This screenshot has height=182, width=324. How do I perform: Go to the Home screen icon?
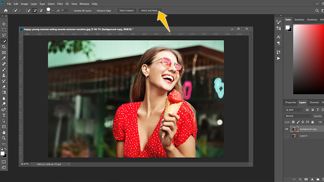[x=6, y=10]
